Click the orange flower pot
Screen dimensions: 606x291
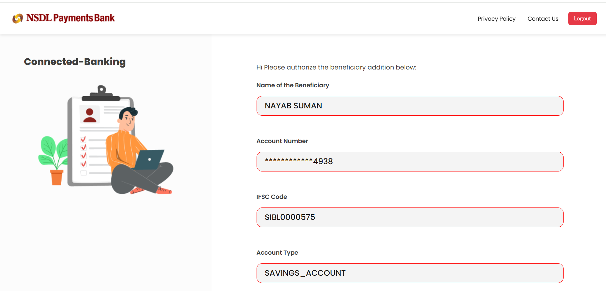coord(57,178)
